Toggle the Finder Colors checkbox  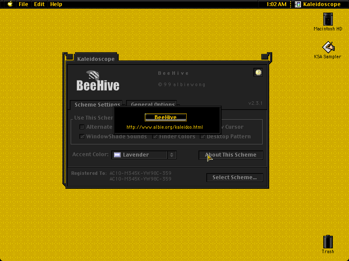[155, 136]
